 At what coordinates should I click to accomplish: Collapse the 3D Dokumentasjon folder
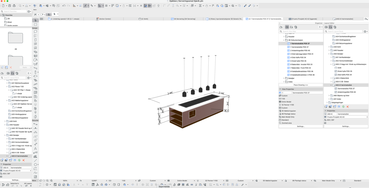click(x=284, y=40)
